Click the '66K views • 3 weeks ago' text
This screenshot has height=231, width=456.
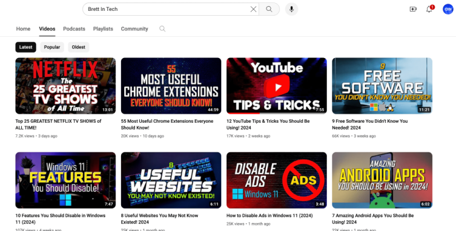[x=354, y=136]
